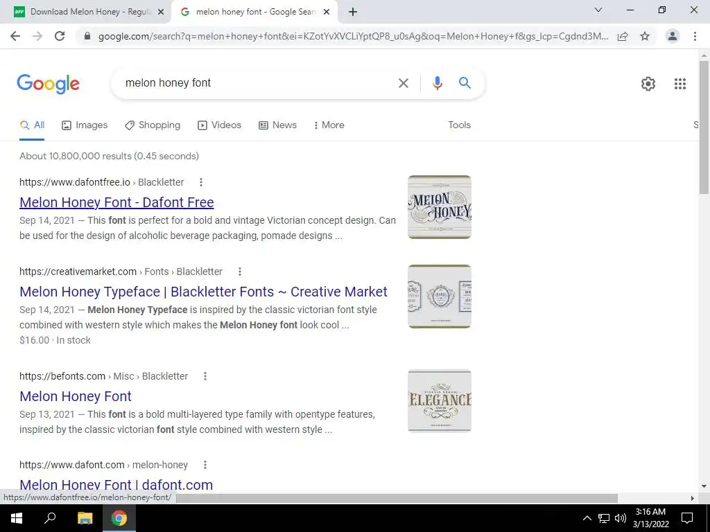Open Windows taskbar search
Viewport: 710px width, 532px height.
(50, 518)
